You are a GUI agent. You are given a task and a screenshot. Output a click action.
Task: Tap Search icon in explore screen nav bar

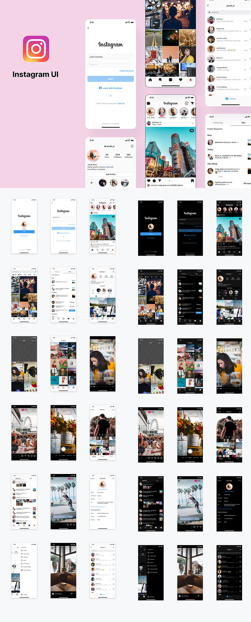[160, 80]
